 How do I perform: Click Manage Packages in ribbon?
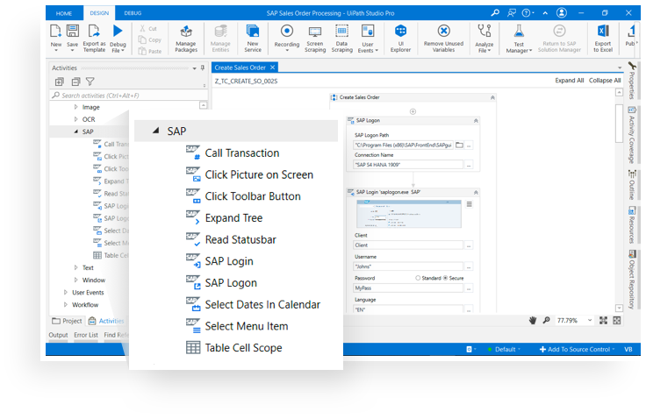[x=186, y=35]
